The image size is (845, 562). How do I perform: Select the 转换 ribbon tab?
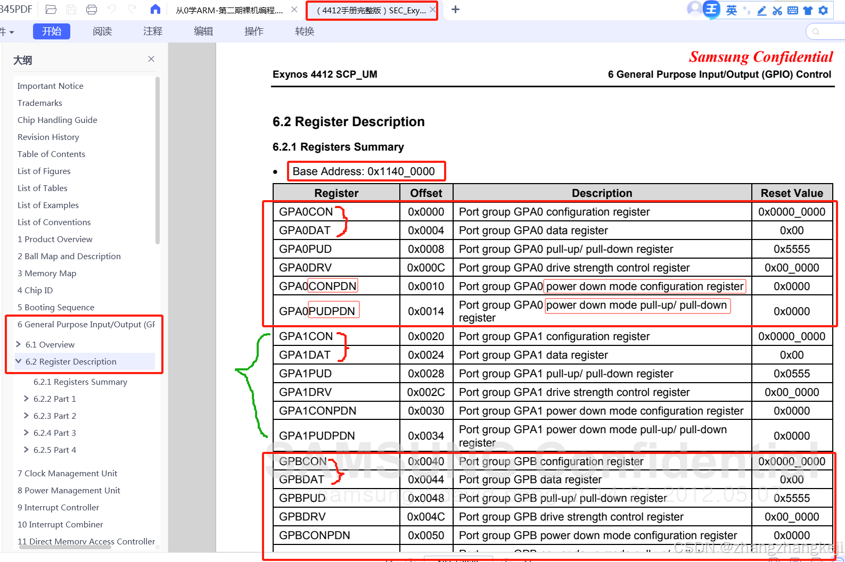pos(305,31)
